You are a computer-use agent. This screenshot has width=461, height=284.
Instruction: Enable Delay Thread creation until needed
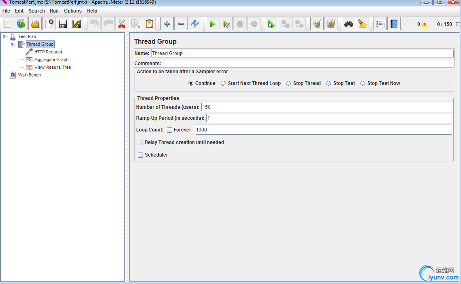tap(140, 142)
